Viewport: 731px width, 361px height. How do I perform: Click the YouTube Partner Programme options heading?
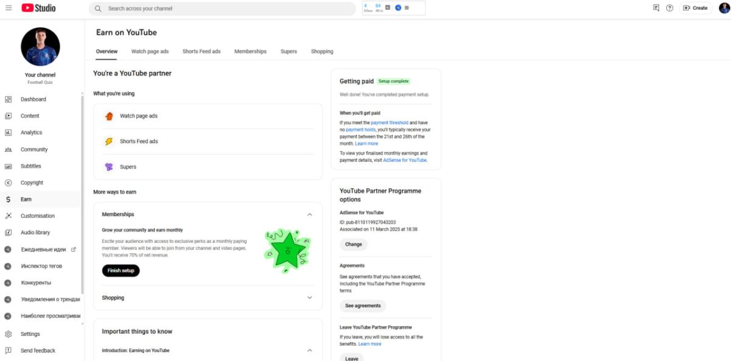381,195
